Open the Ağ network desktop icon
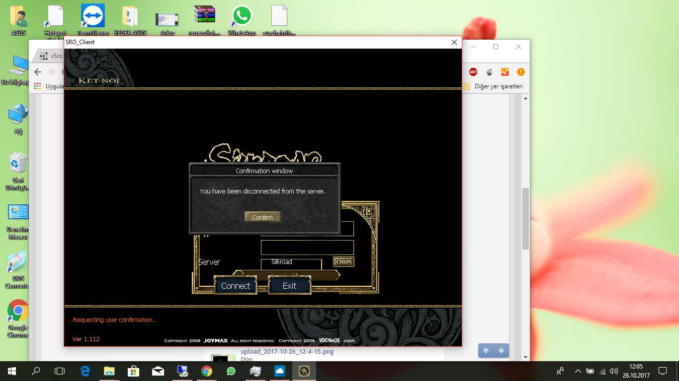 (x=18, y=119)
